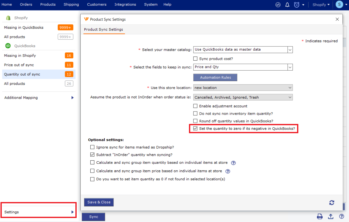Open the fields to keep in sync dropdown
The height and width of the screenshot is (222, 349).
pos(243,67)
